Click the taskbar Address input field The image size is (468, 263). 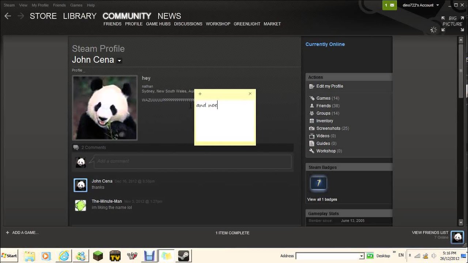coord(327,256)
